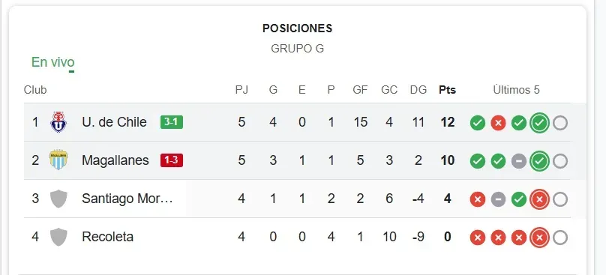Viewport: 606px width, 275px height.
Task: Click Recoleta's gray shield placeholder icon
Action: click(58, 237)
